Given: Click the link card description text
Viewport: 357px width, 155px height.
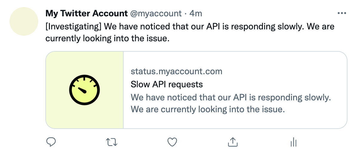Looking at the screenshot, I should (x=231, y=97).
